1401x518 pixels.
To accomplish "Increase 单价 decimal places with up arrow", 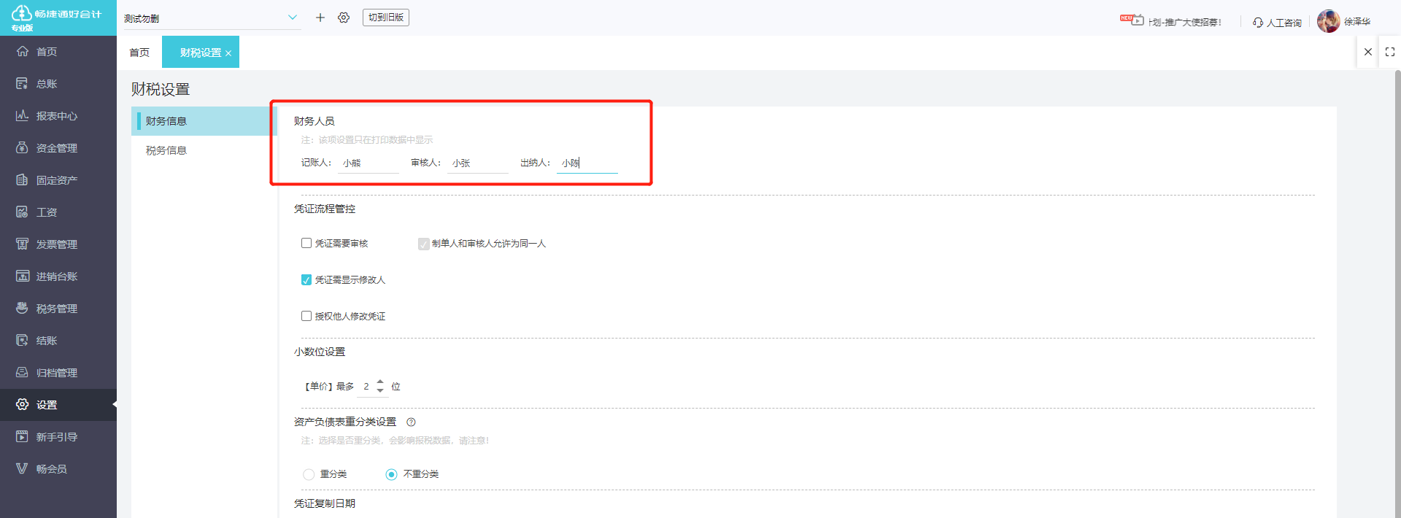I will 380,382.
